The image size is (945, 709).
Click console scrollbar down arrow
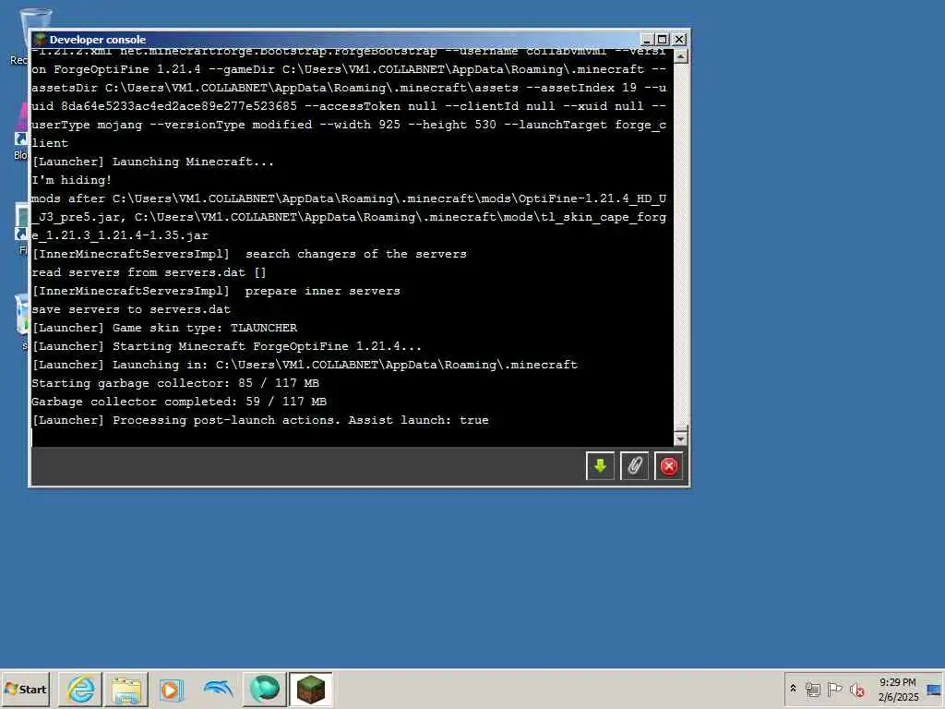680,439
